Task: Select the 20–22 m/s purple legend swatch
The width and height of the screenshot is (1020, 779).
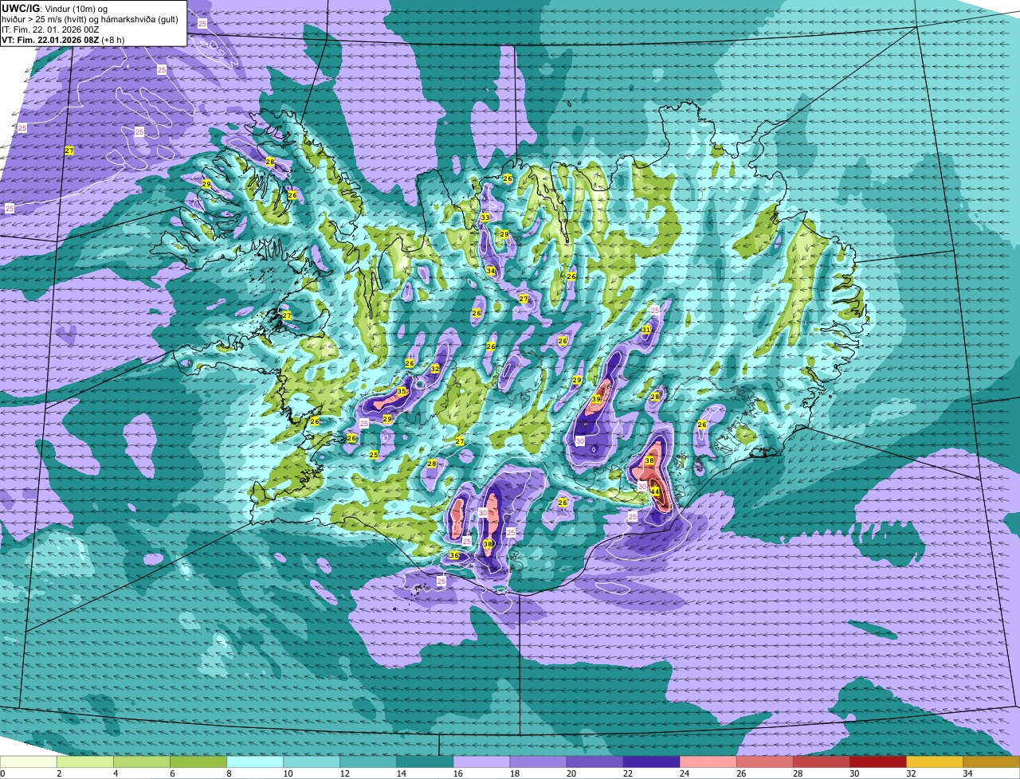Action: tap(594, 761)
